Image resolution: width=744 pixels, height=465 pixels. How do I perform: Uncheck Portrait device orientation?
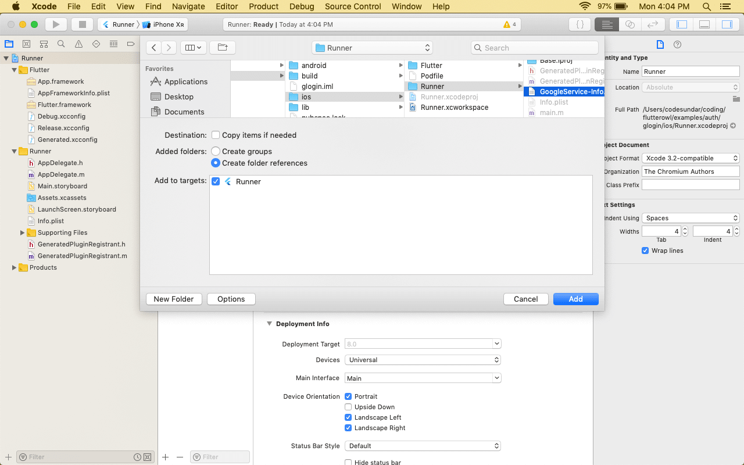pyautogui.click(x=348, y=396)
